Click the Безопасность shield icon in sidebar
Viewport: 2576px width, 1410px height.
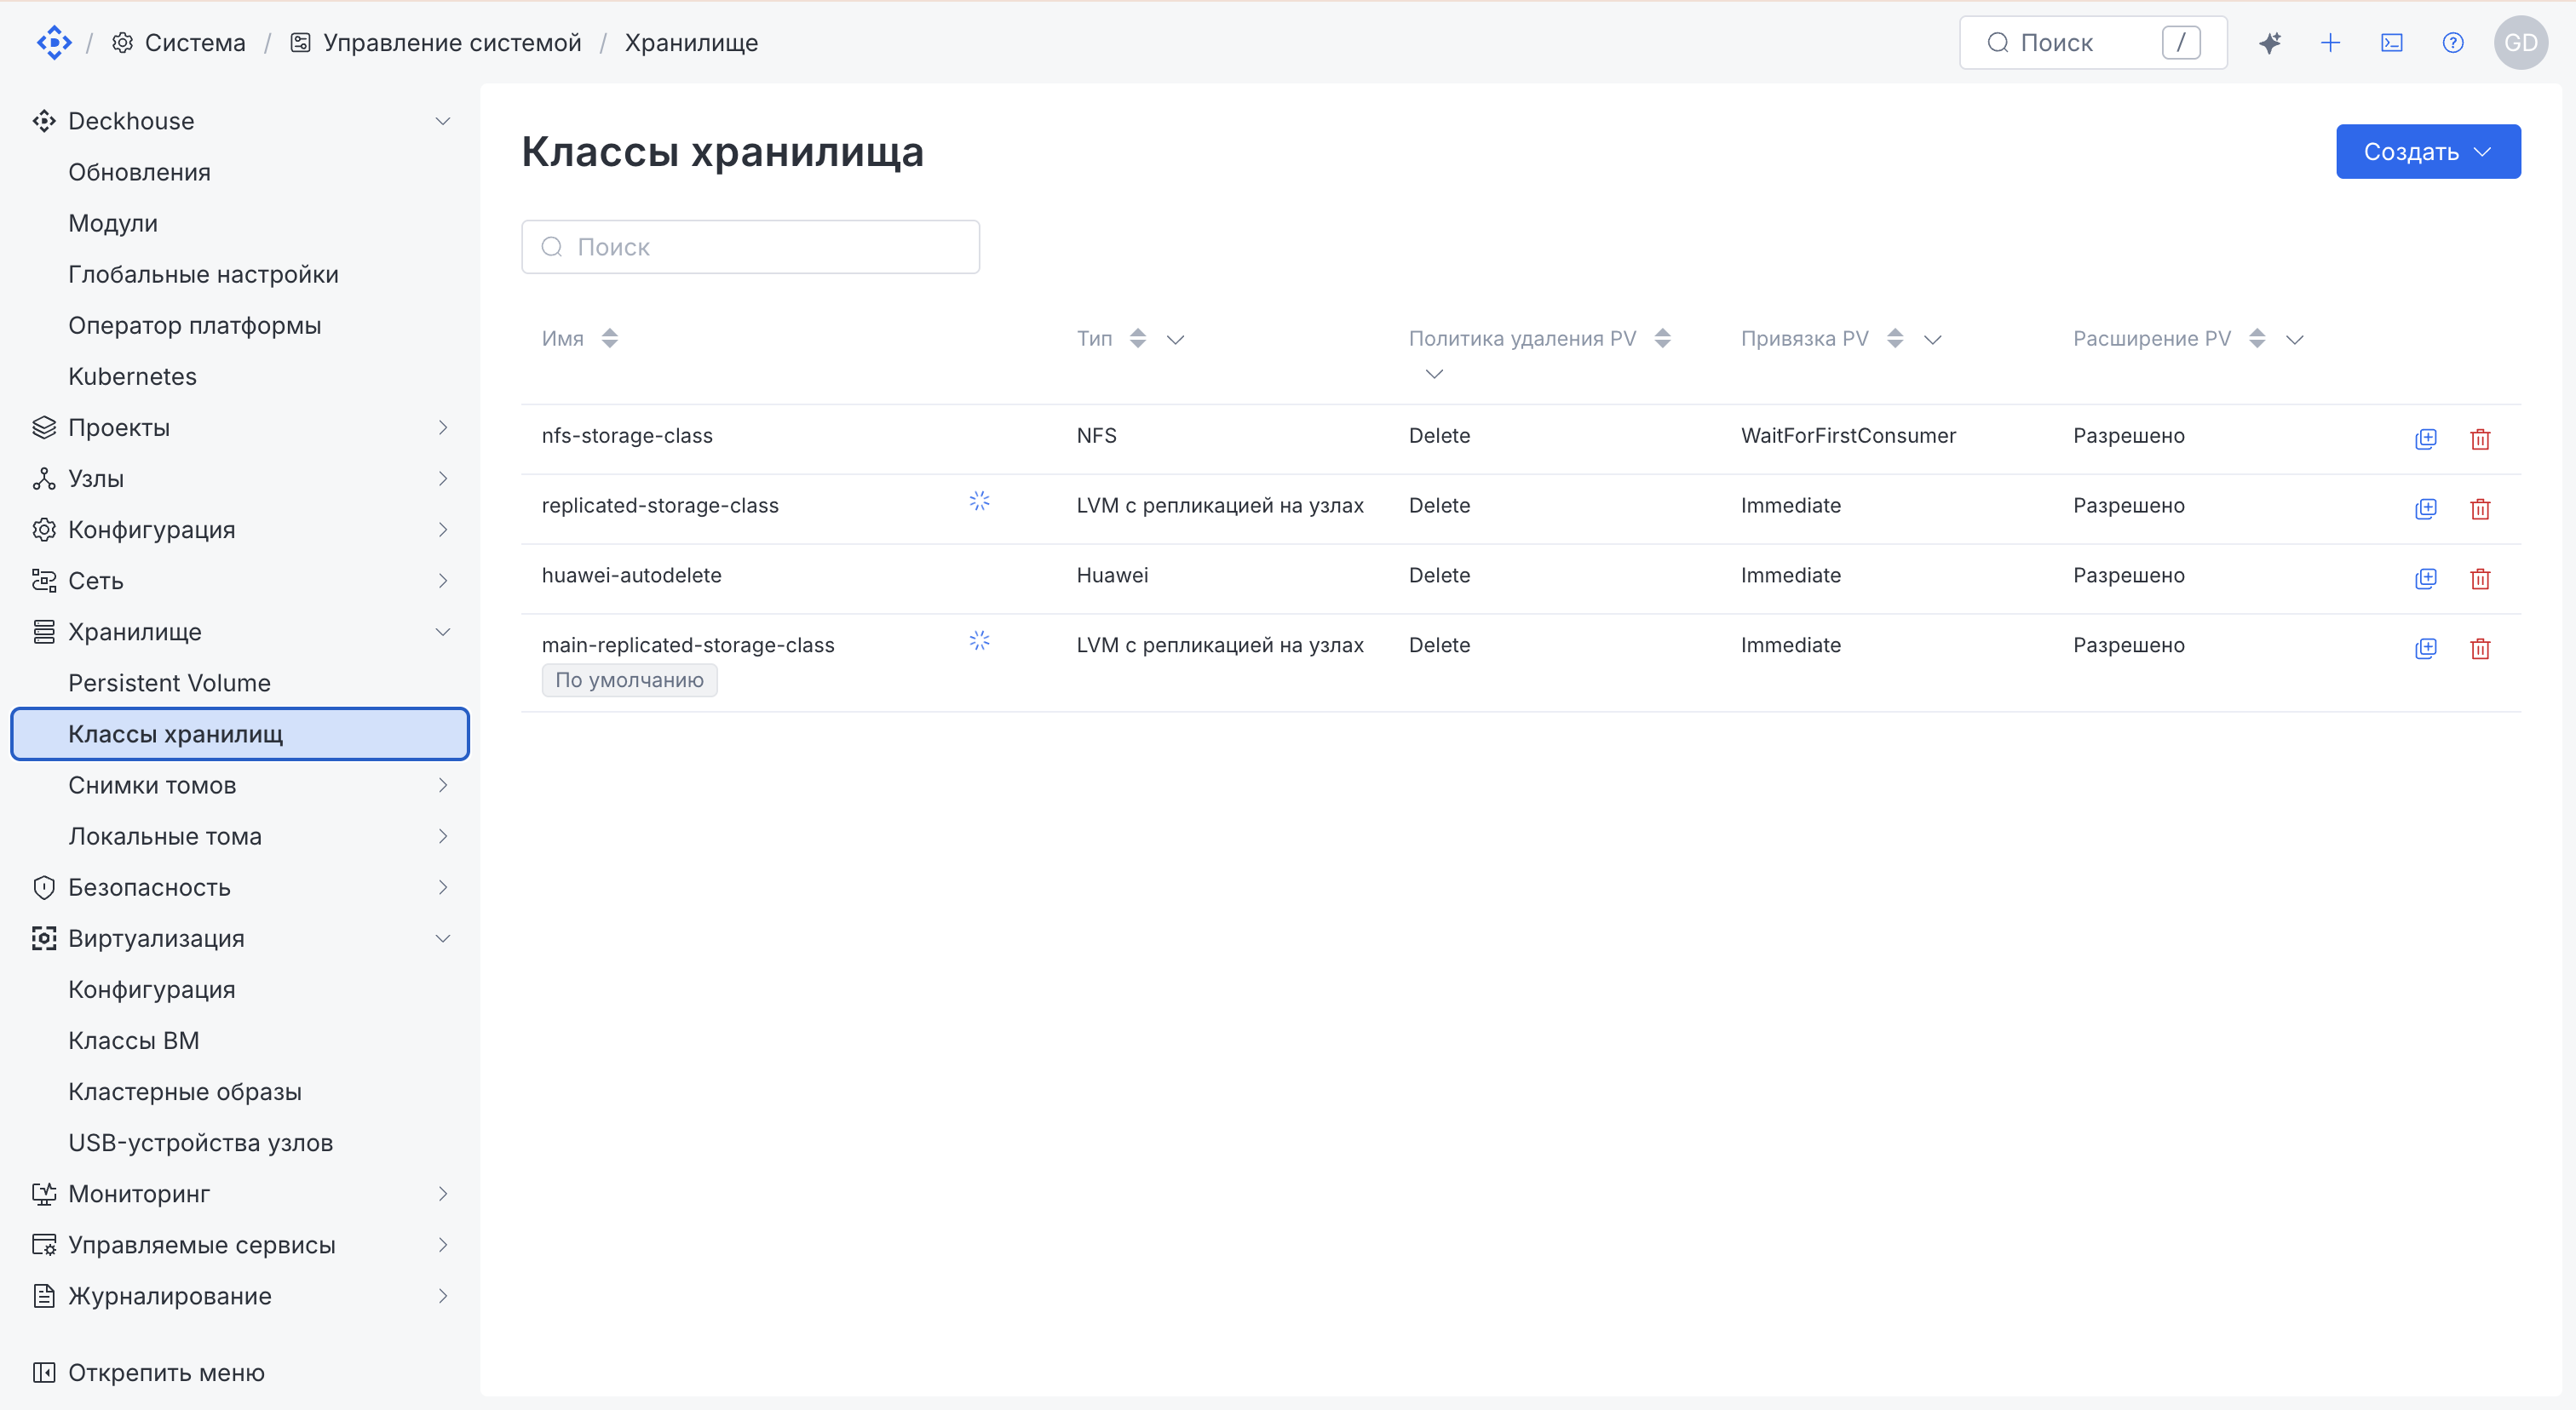click(x=44, y=887)
